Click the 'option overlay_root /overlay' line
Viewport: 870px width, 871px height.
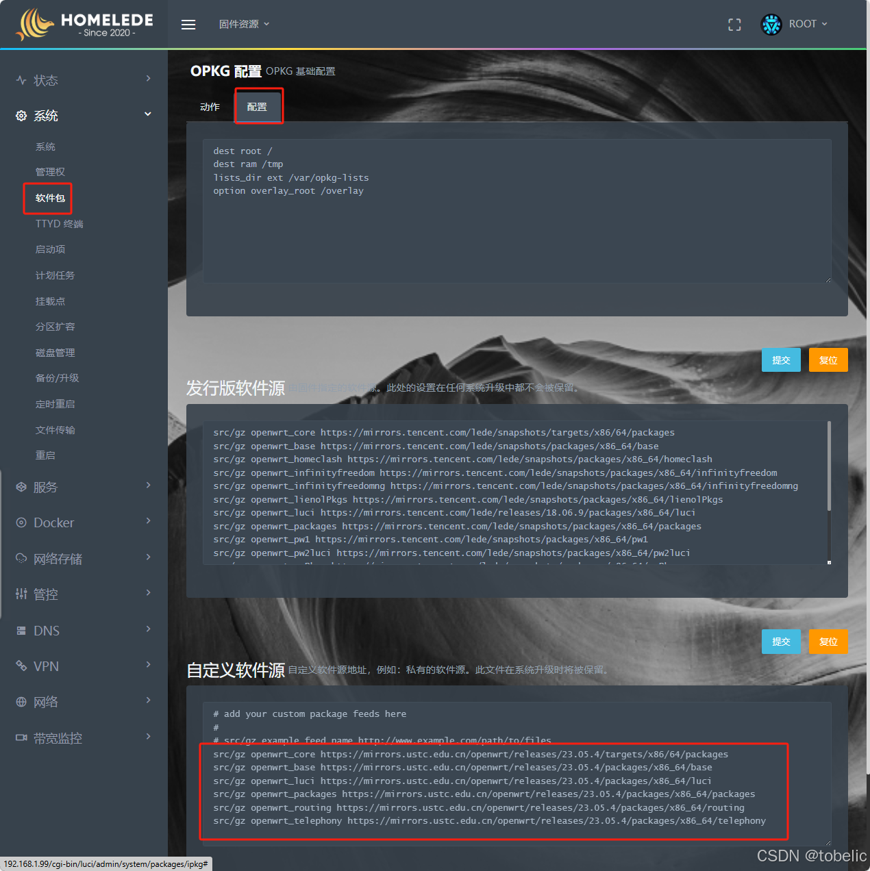click(288, 191)
